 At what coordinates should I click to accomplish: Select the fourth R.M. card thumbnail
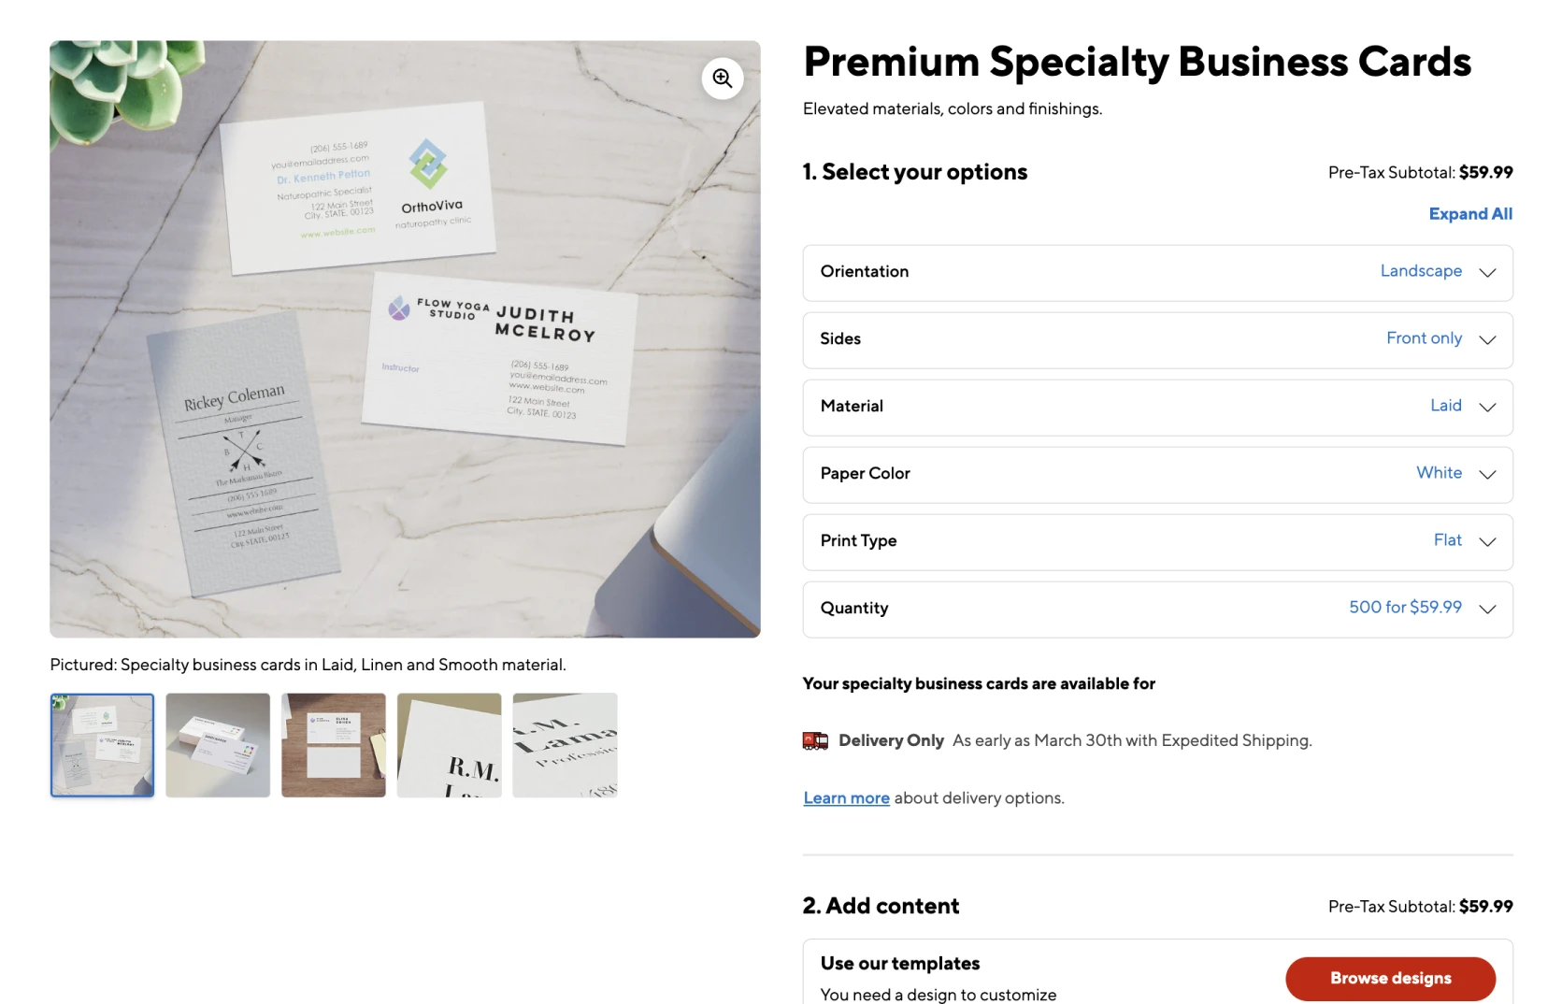coord(450,745)
